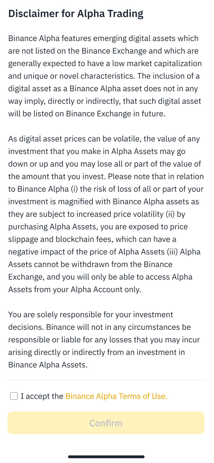214x463 pixels.
Task: Open the Binance Alpha Terms of Use link
Action: point(116,396)
